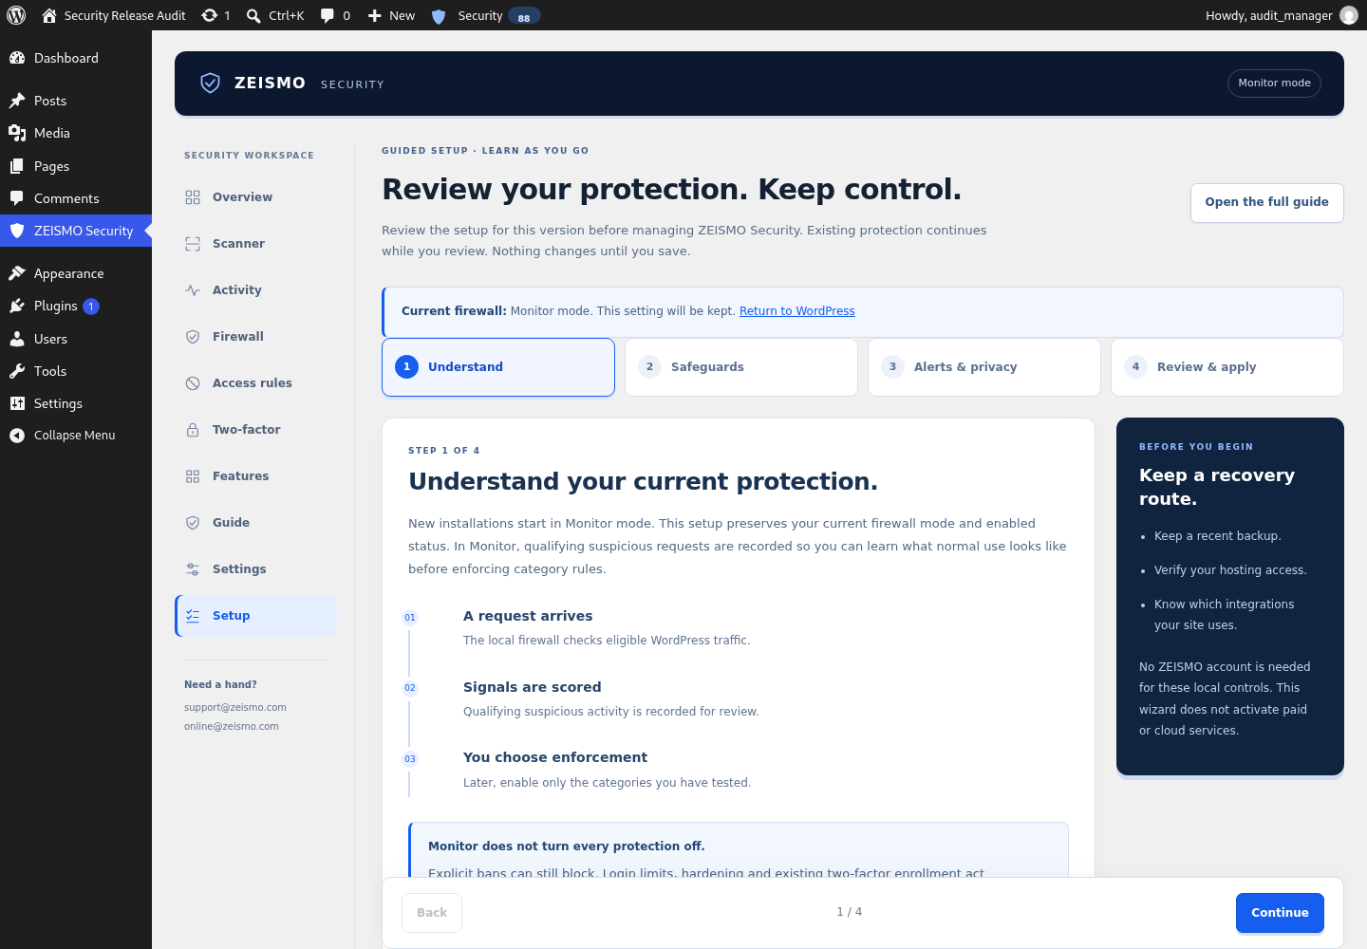The width and height of the screenshot is (1367, 949).
Task: Collapse the WordPress admin menu
Action: (76, 436)
